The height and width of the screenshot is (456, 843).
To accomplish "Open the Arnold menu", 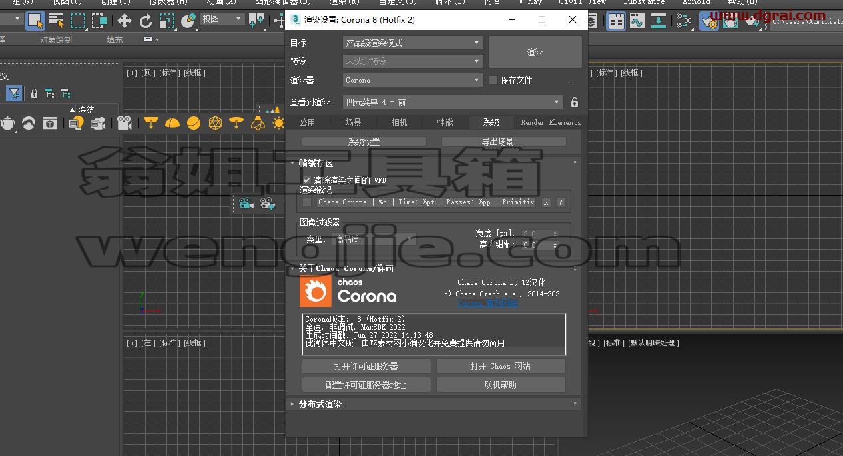I will (697, 3).
